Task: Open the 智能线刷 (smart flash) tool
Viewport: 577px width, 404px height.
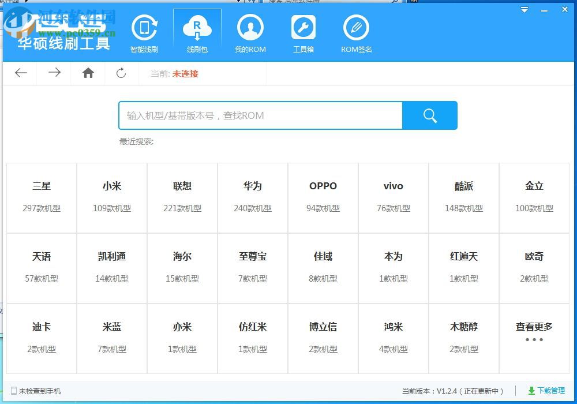Action: (145, 32)
